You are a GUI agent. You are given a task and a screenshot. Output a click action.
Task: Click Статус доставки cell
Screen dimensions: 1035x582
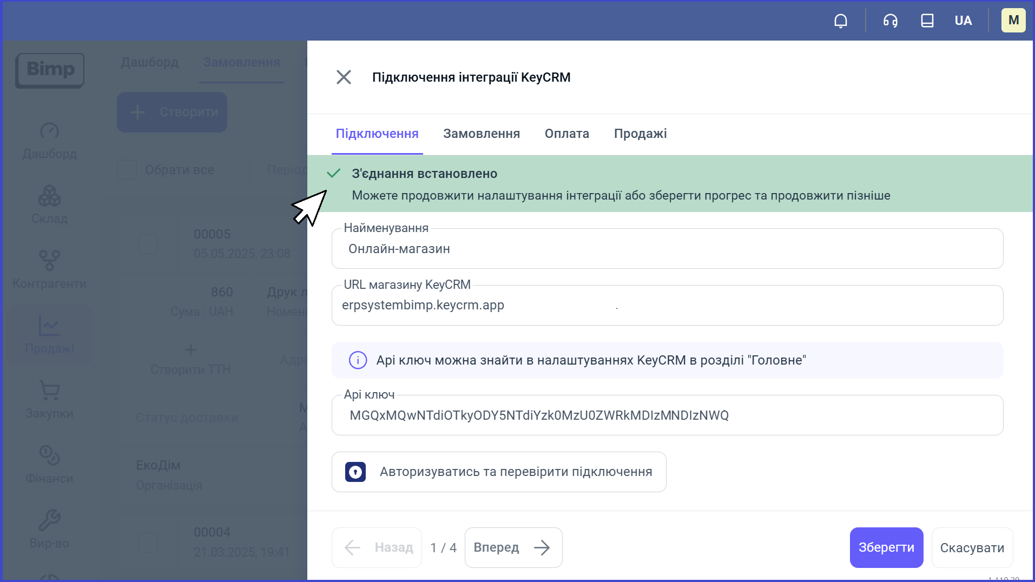[x=187, y=418]
